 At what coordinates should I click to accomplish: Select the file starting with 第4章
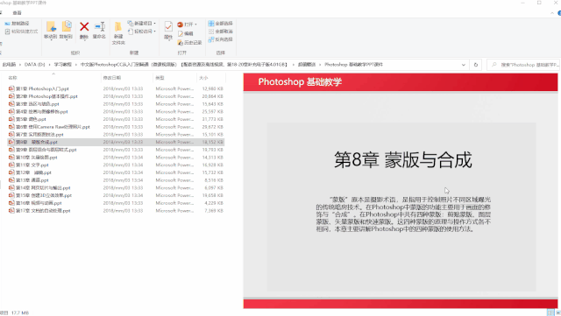click(x=41, y=111)
